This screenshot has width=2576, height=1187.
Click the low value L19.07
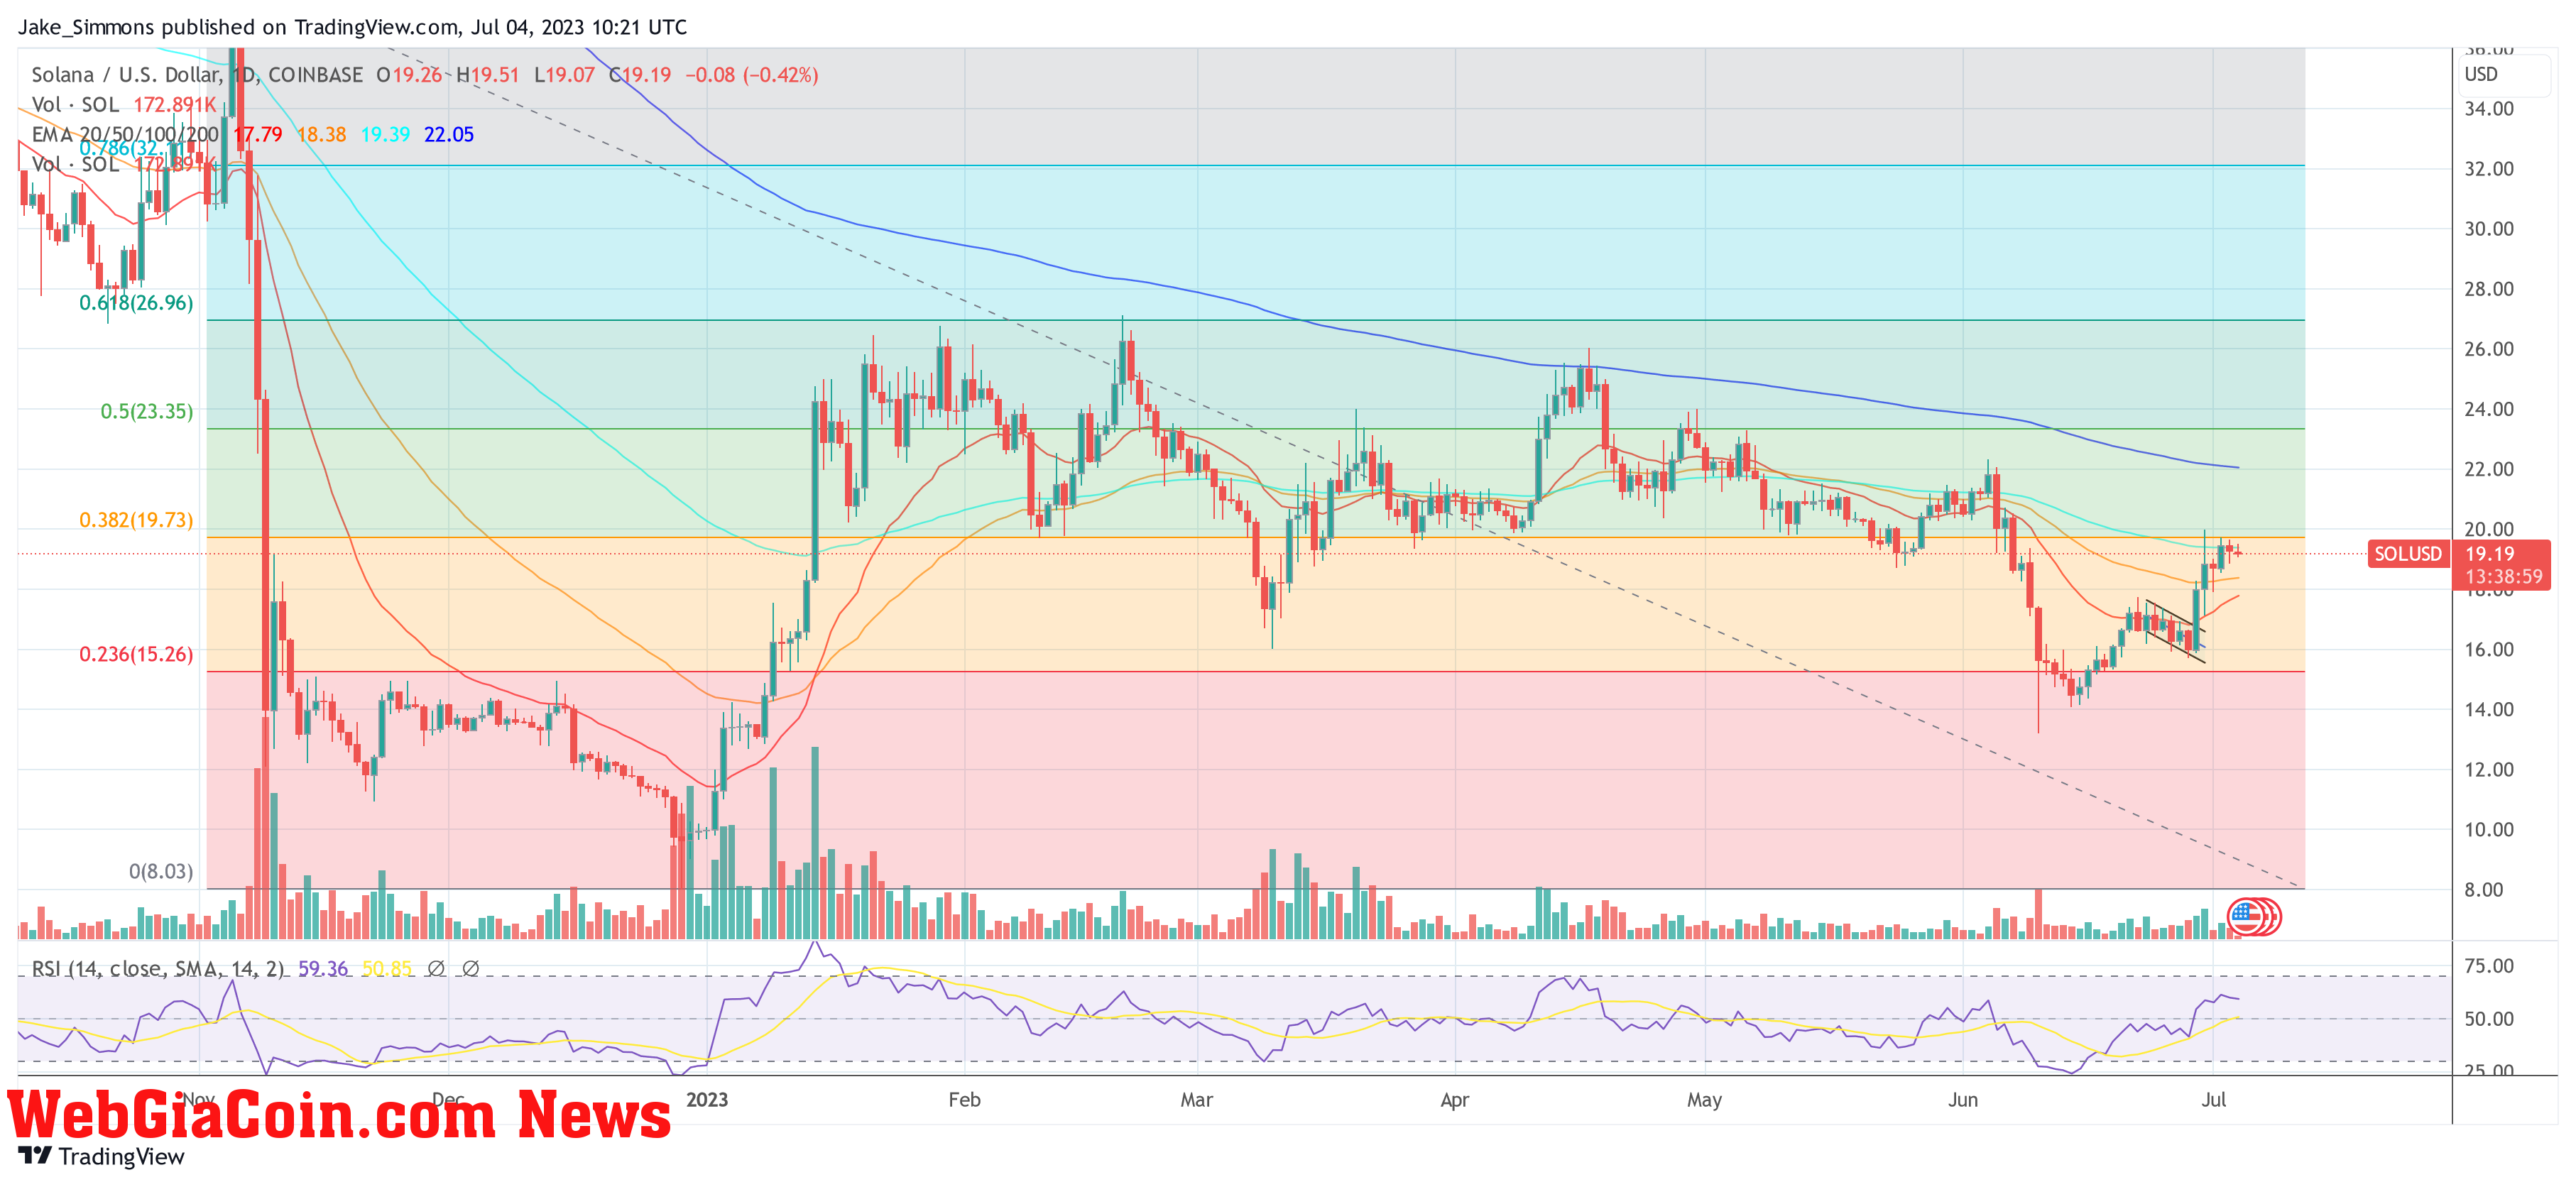[564, 75]
